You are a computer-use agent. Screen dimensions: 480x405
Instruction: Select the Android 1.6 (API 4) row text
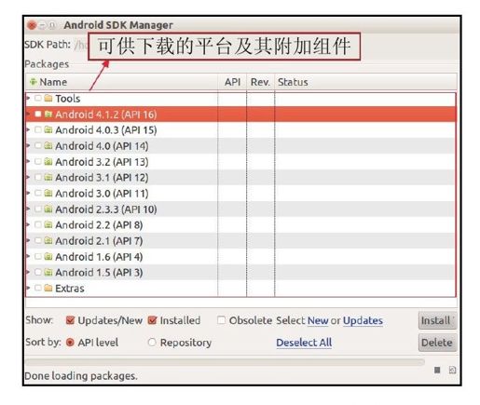click(99, 257)
